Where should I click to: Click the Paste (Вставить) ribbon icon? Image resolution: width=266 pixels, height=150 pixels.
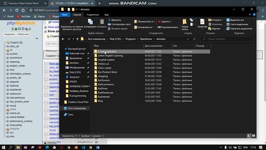point(102,22)
